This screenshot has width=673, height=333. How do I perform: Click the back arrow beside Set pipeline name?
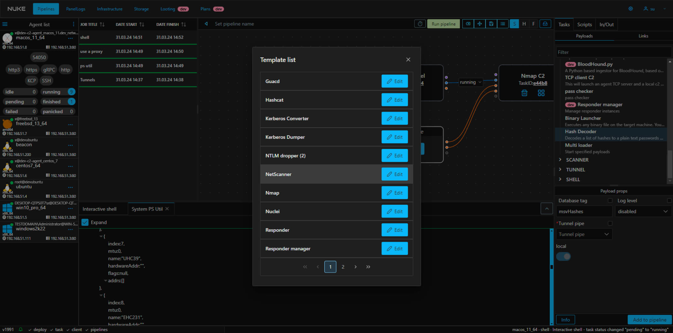[x=206, y=24]
